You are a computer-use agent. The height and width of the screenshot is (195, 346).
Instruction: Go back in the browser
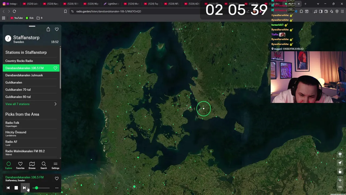click(x=4, y=11)
